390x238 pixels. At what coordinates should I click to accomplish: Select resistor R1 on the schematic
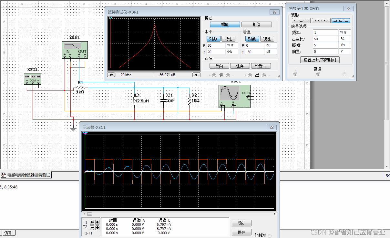[80, 87]
